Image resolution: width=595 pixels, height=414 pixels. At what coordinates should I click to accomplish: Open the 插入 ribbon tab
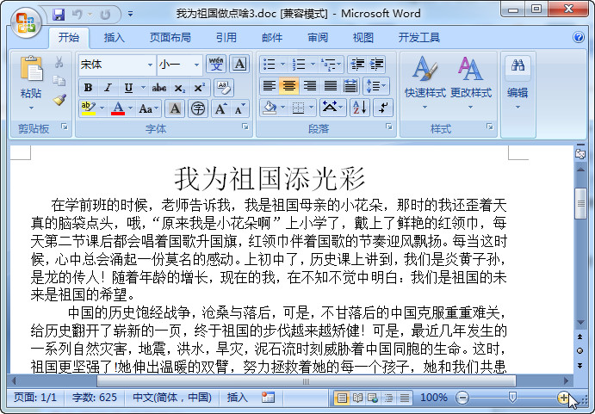(x=115, y=38)
